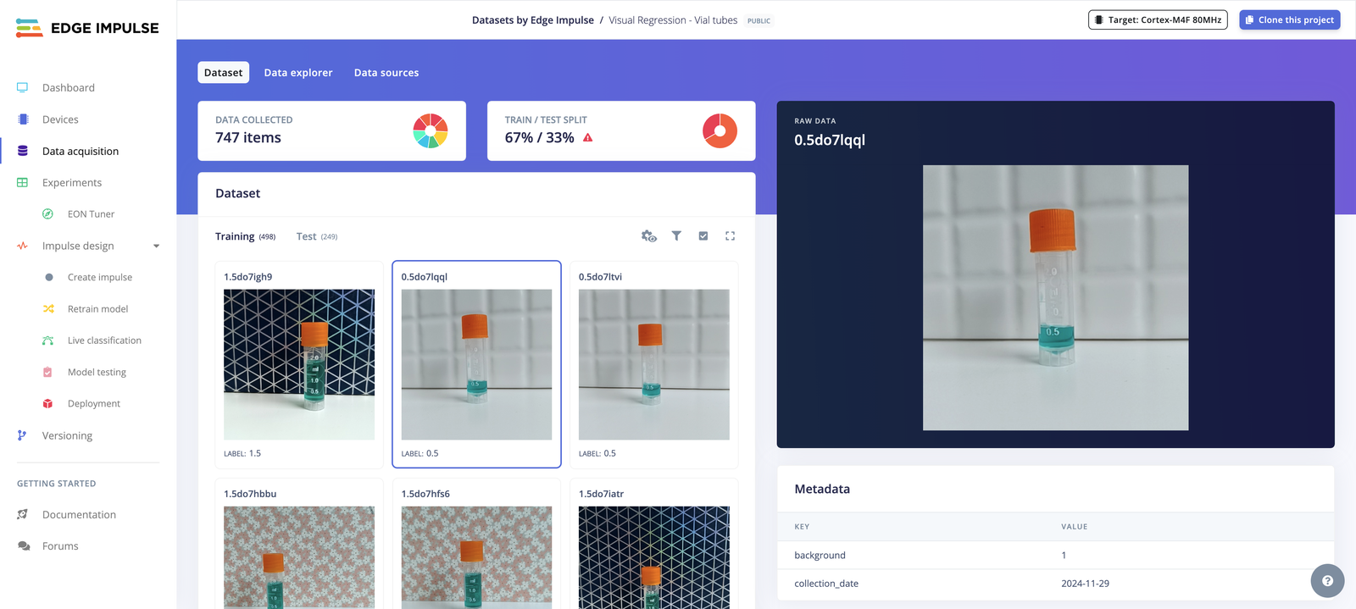Click the Edge Impulse logo
1356x609 pixels.
87,28
